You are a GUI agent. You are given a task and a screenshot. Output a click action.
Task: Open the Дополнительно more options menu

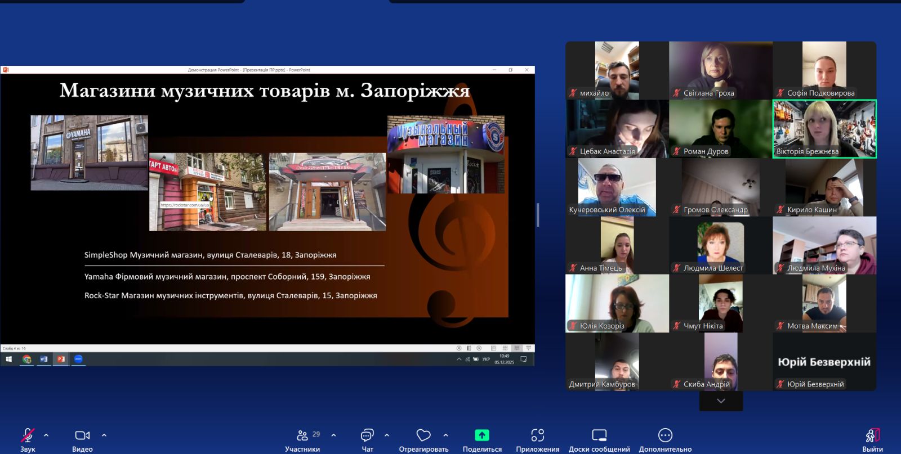665,436
